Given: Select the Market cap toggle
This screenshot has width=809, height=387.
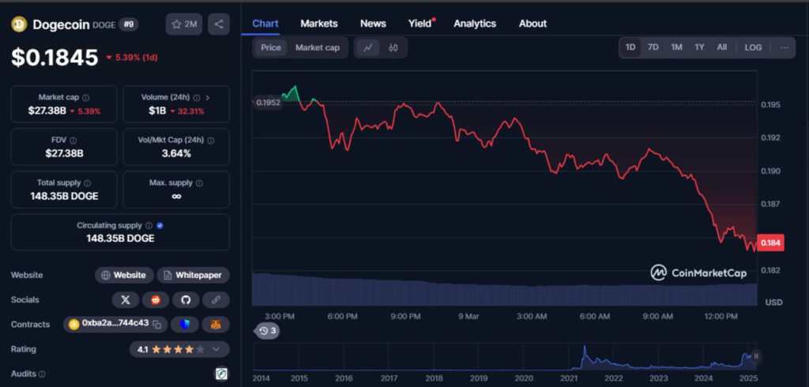Looking at the screenshot, I should (x=318, y=47).
